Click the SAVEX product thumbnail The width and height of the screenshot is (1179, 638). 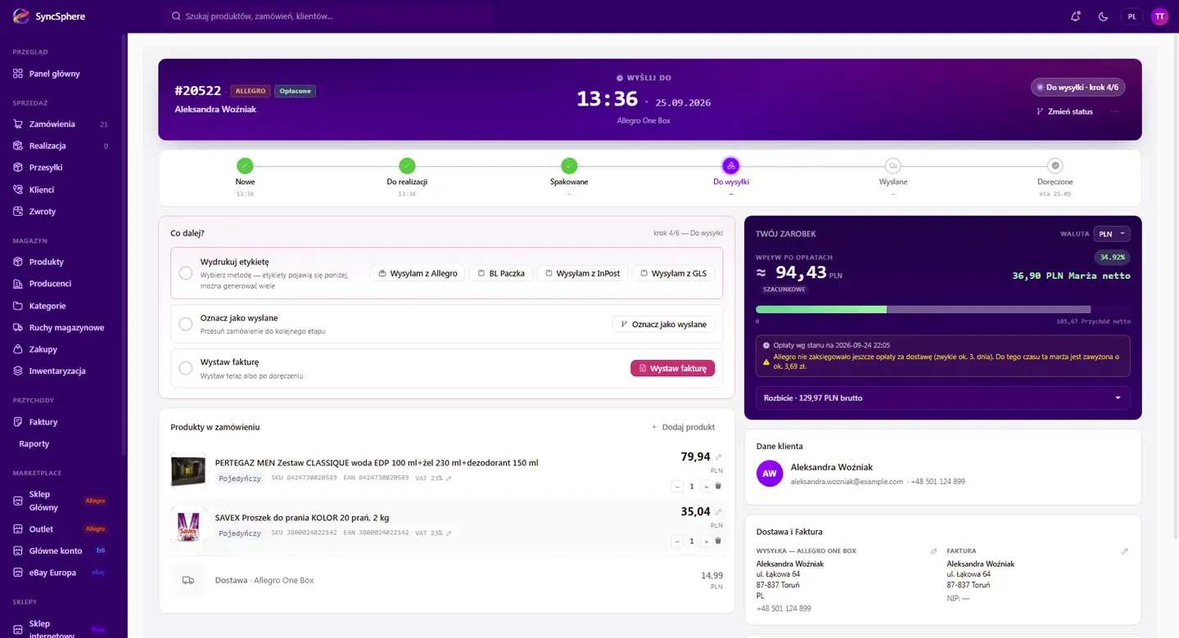point(188,525)
